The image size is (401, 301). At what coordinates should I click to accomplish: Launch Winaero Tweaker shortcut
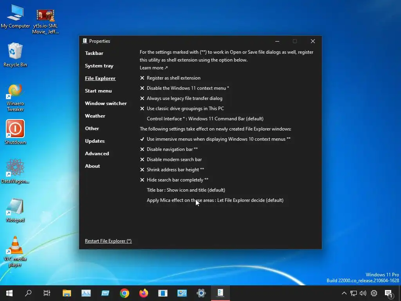click(15, 98)
